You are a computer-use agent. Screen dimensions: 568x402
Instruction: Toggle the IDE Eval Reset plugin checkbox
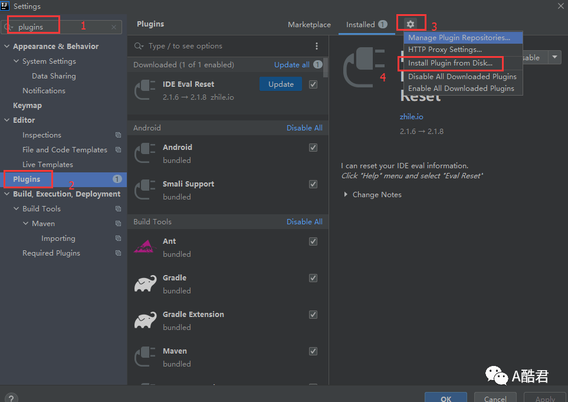[313, 84]
